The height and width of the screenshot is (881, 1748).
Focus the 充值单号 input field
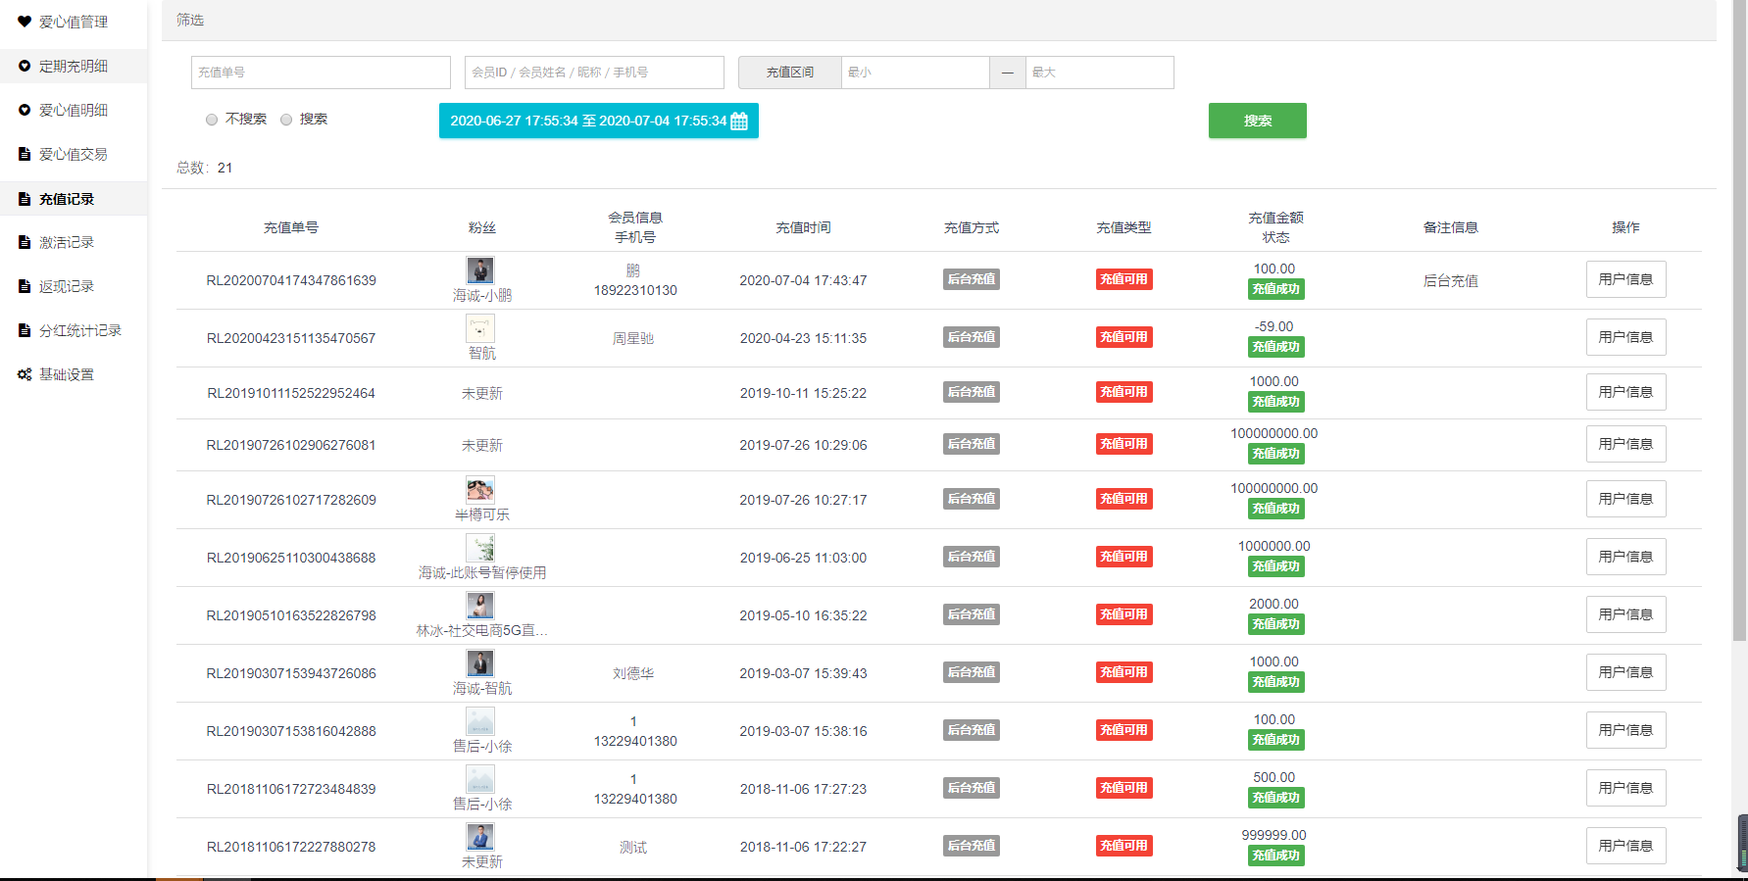point(321,73)
